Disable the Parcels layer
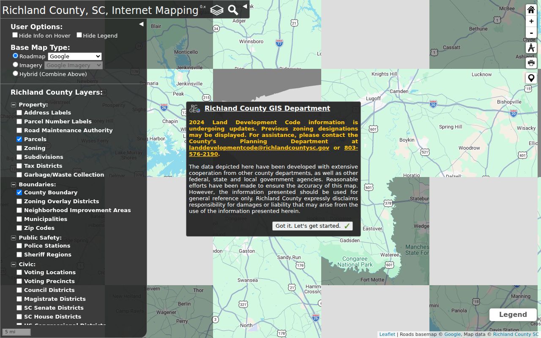This screenshot has height=338, width=541. click(x=19, y=139)
